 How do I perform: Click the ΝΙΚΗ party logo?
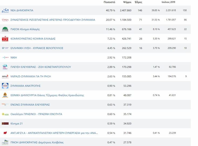coord(5,58)
